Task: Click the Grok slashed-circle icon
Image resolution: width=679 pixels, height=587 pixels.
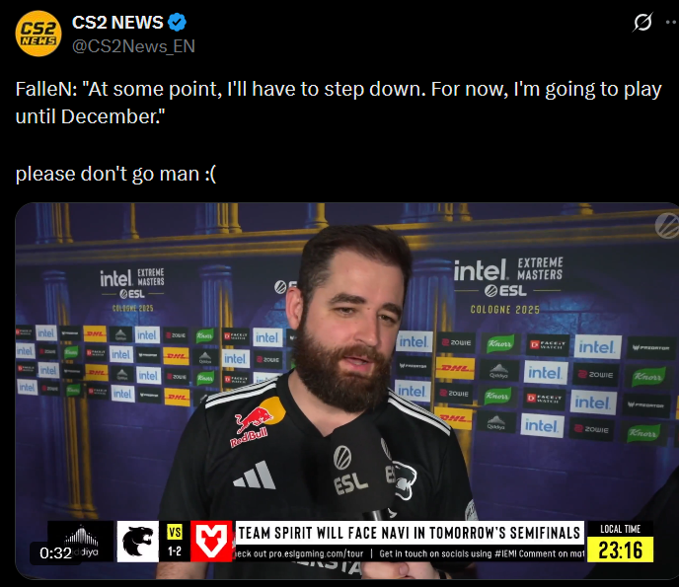Action: coord(642,22)
